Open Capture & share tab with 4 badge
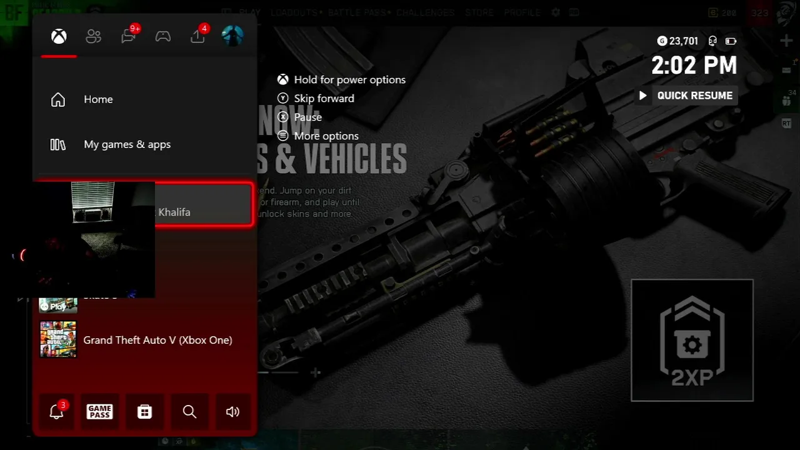Image resolution: width=800 pixels, height=450 pixels. 199,35
